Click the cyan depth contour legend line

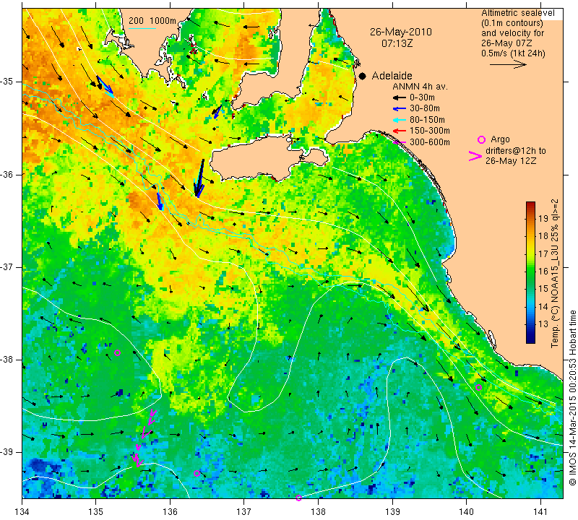pyautogui.click(x=142, y=28)
